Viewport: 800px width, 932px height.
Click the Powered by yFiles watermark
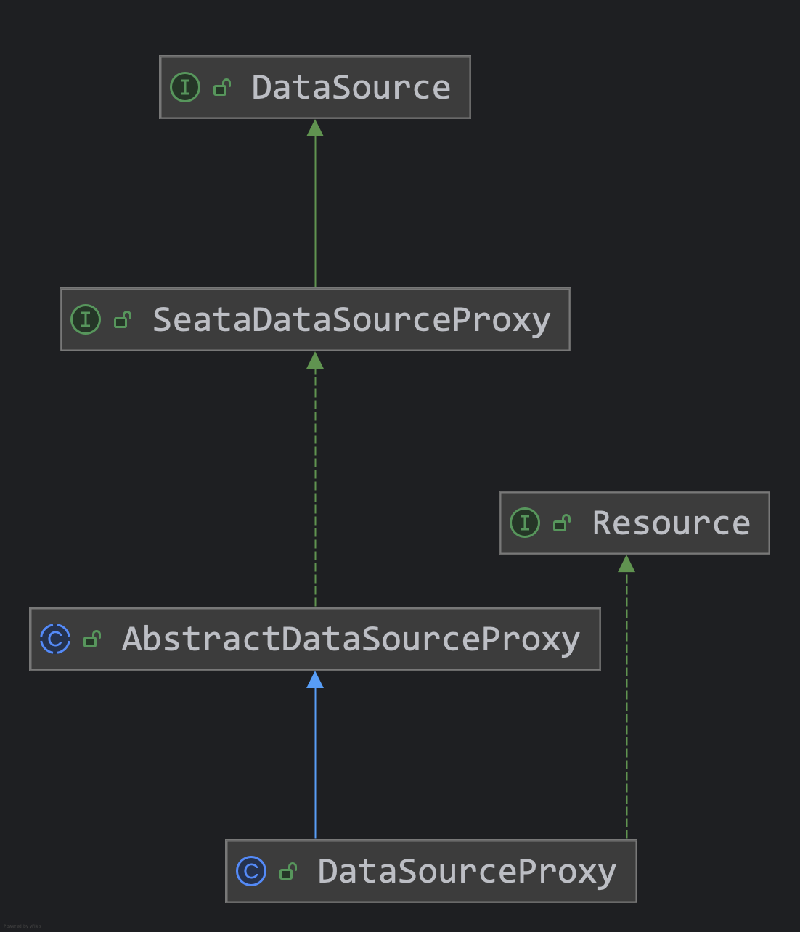click(x=22, y=926)
